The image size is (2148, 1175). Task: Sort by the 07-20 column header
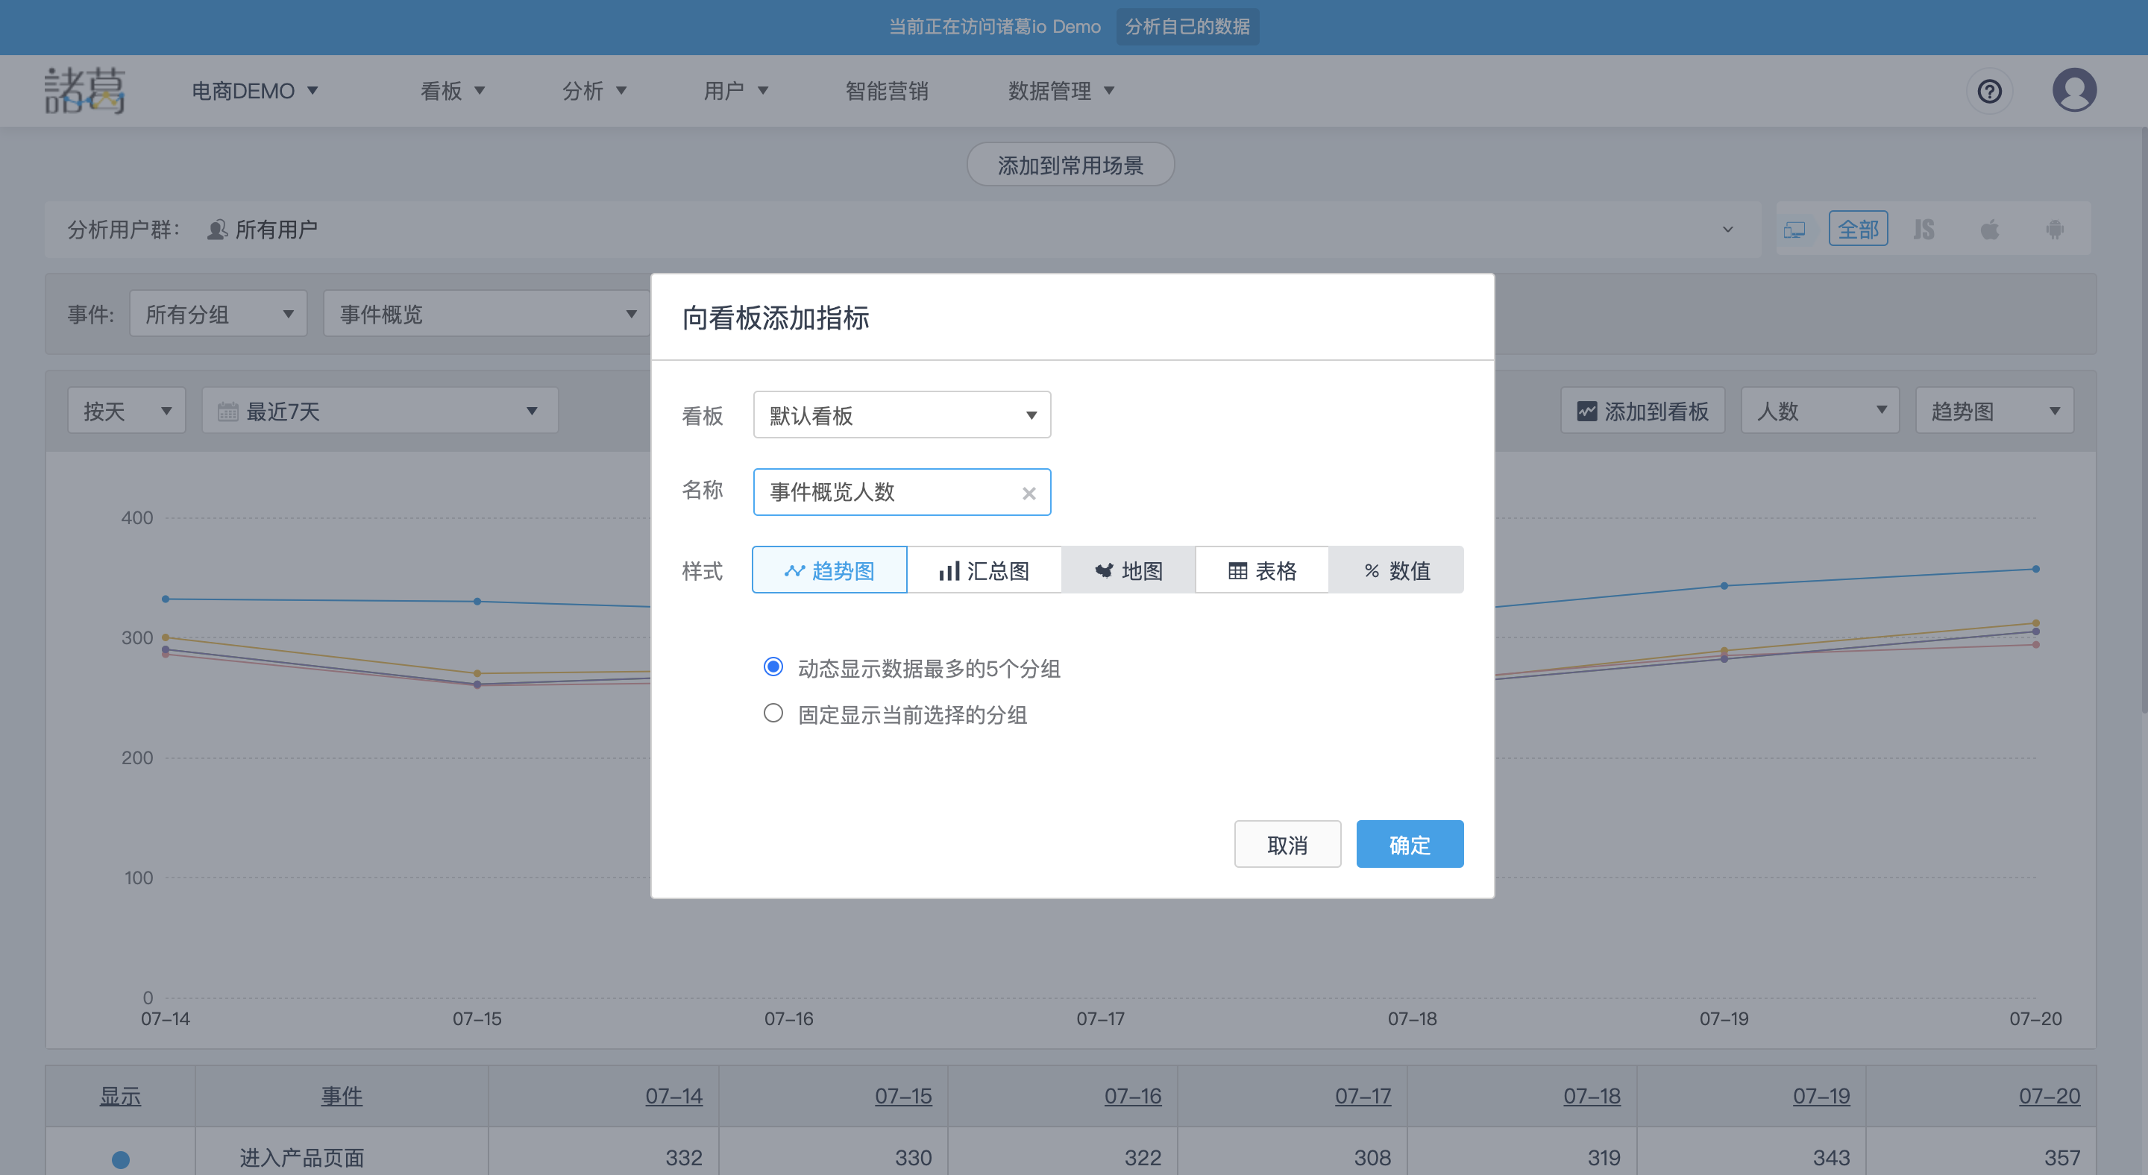point(2049,1096)
